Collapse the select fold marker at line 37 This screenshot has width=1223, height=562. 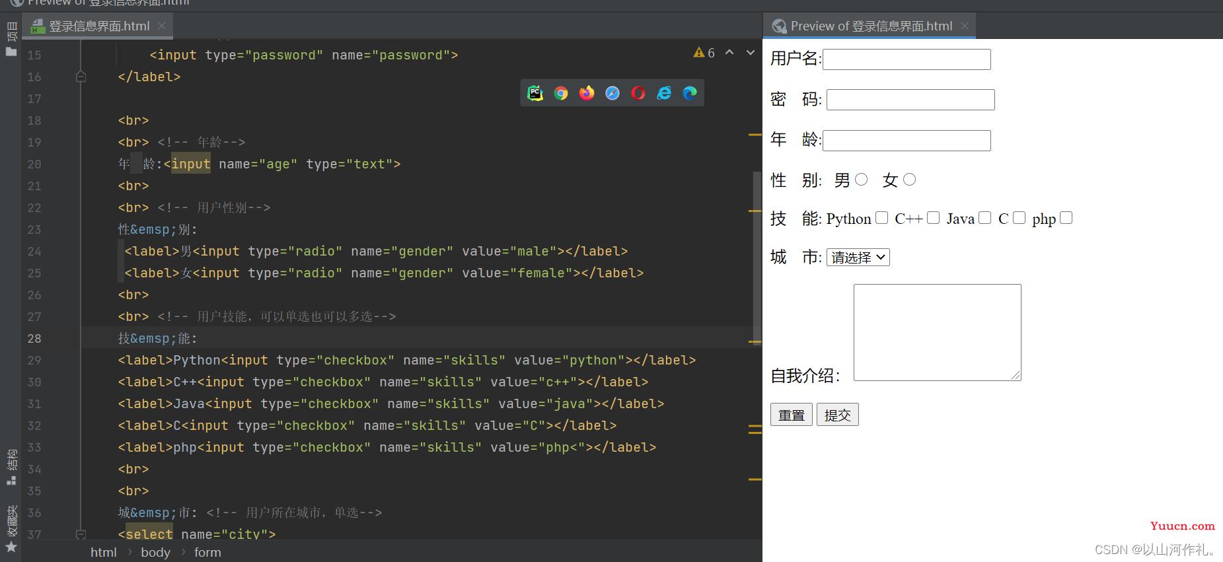tap(81, 534)
